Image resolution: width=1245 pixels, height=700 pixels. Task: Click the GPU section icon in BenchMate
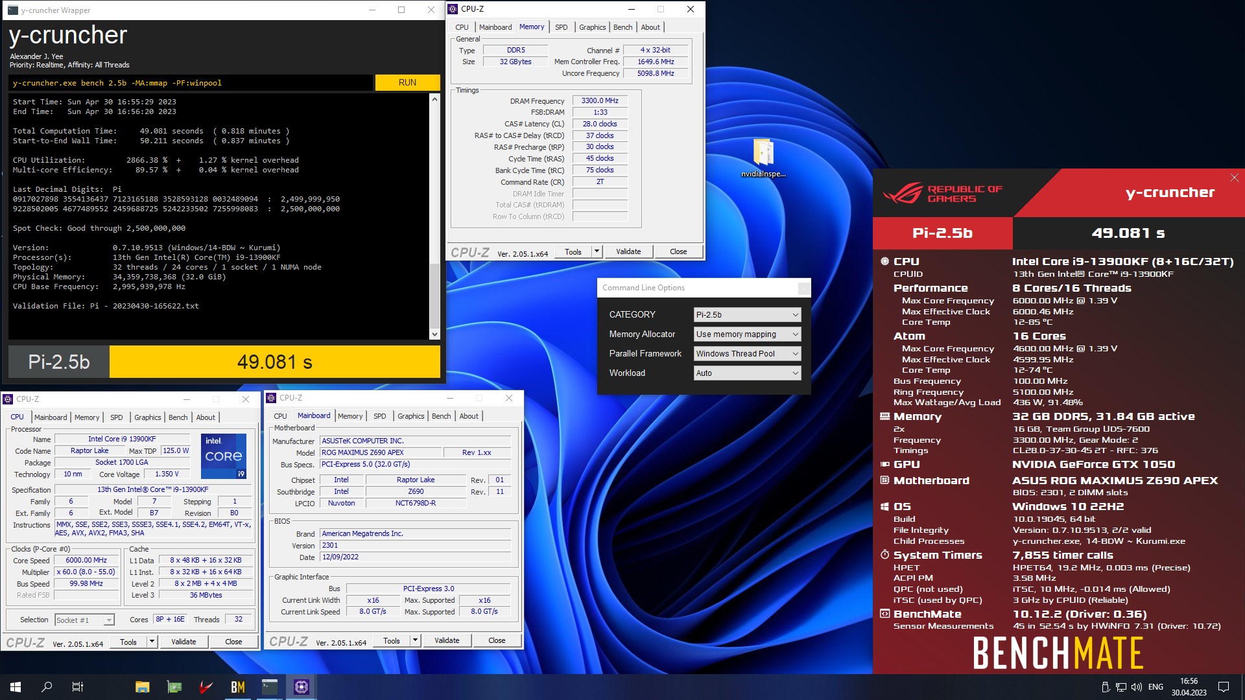(884, 464)
